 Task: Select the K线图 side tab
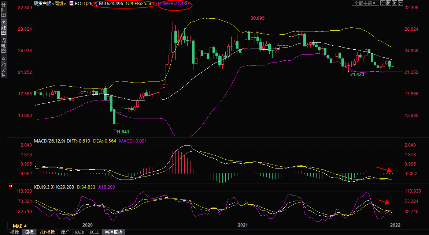(x=3, y=27)
